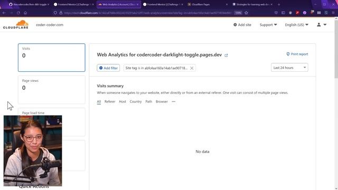The image size is (338, 190).
Task: Select the Path tab
Action: tap(148, 101)
